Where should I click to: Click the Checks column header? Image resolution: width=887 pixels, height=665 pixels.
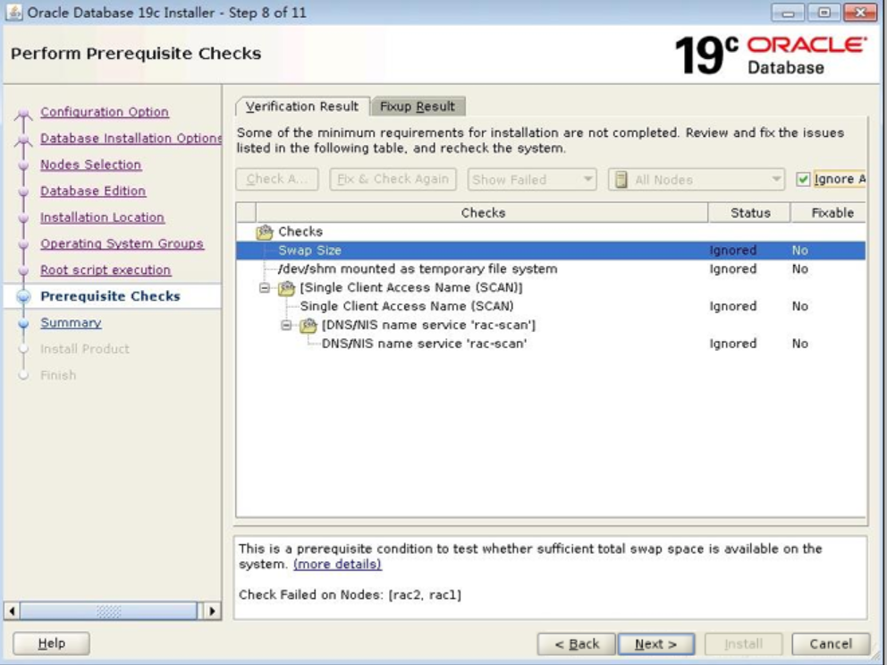click(483, 213)
